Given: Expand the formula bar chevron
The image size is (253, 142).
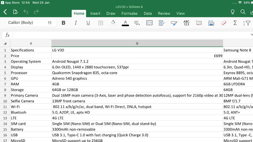Looking at the screenshot, I should (x=251, y=35).
